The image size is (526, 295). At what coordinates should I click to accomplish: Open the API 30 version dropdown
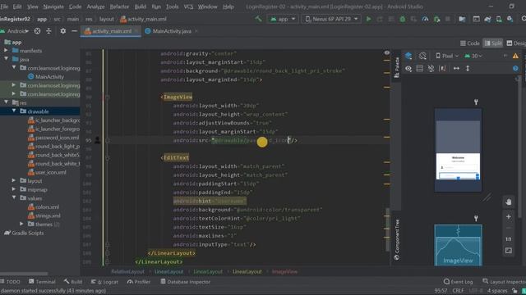point(473,56)
